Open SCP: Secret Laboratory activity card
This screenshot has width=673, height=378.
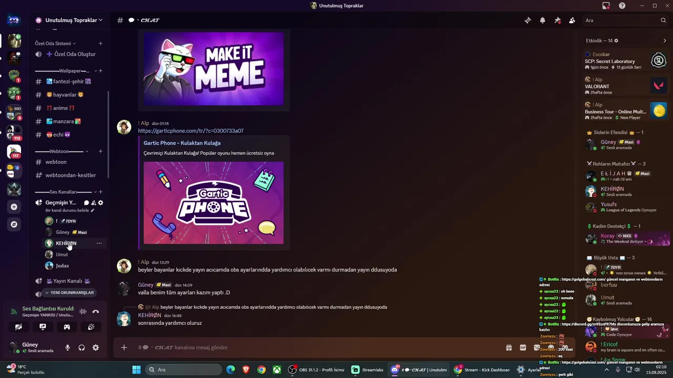pyautogui.click(x=626, y=61)
